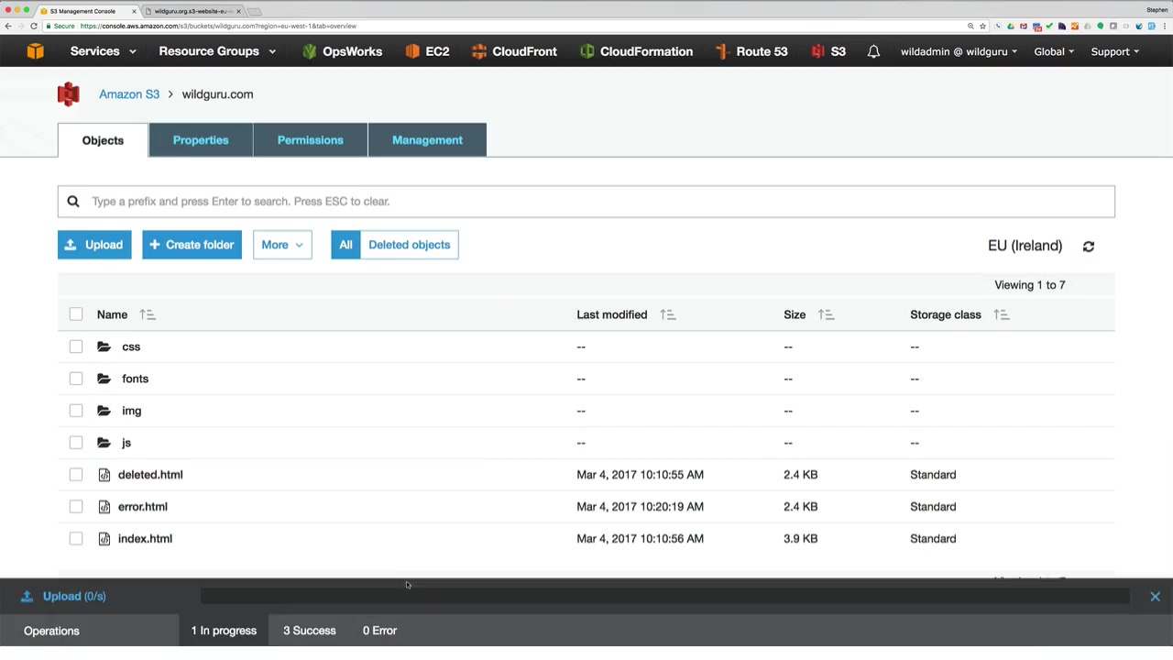Expand the Services menu

coord(103,51)
